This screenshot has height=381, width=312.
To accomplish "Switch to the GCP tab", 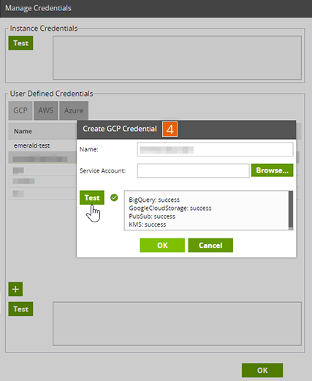I will [x=20, y=110].
